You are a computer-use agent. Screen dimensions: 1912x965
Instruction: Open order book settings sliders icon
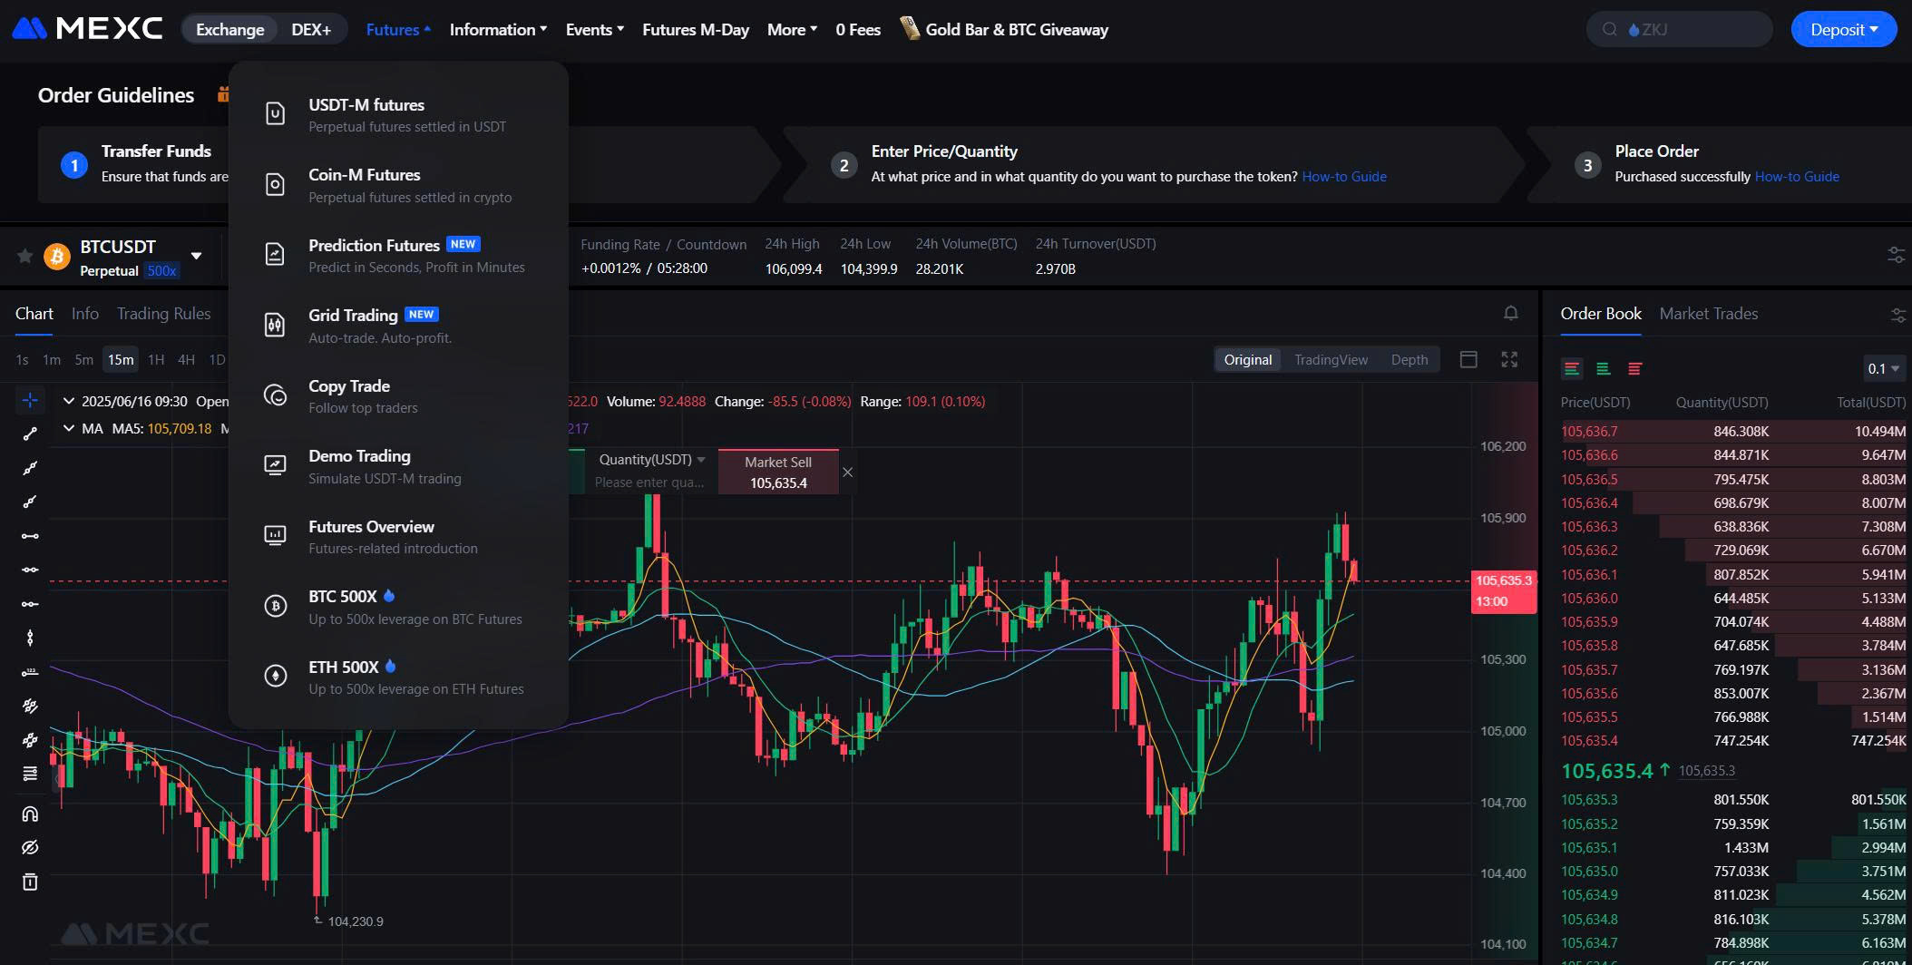1897,315
